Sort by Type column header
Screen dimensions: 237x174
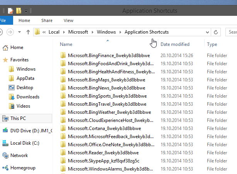[x=212, y=44]
